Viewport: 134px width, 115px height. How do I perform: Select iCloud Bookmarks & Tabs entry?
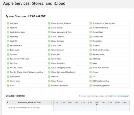click(x=61, y=32)
